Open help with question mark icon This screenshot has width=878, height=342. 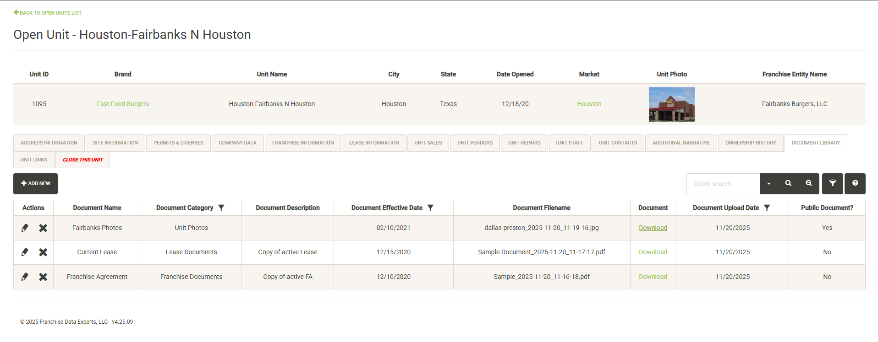(x=855, y=183)
